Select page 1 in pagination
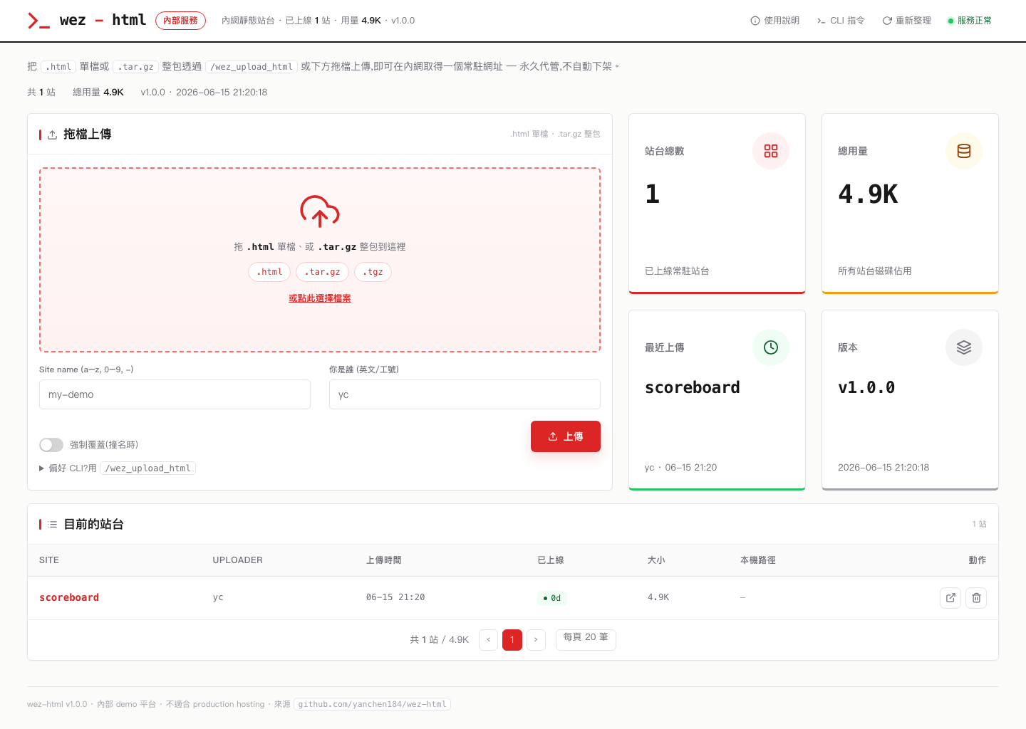 point(512,639)
